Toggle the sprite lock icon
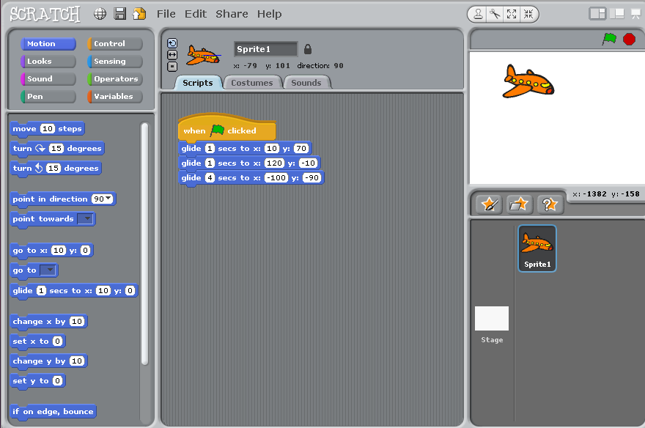645x428 pixels. [307, 49]
